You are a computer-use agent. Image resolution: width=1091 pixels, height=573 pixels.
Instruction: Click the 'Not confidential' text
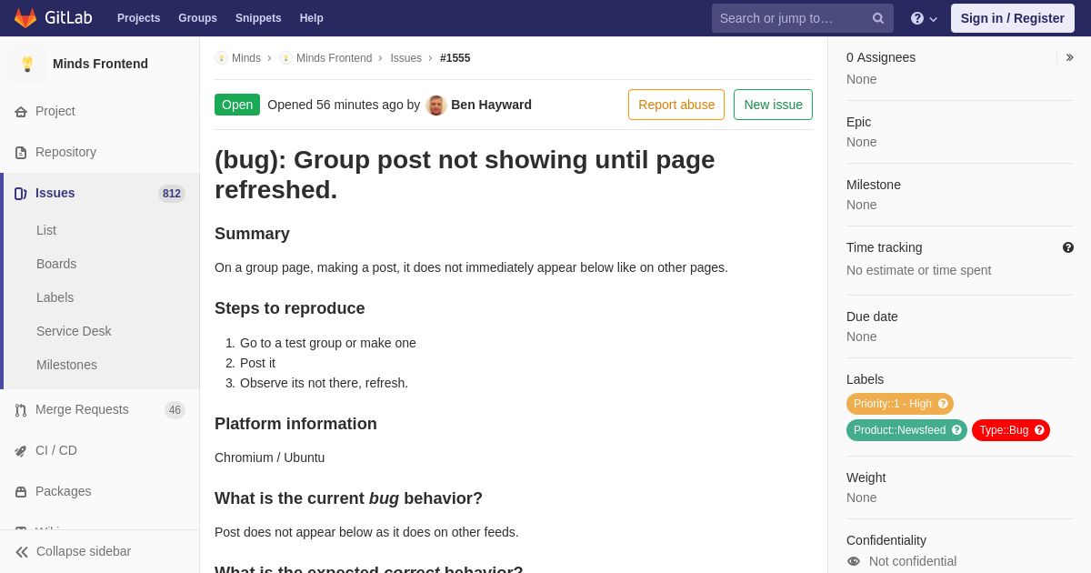point(913,561)
